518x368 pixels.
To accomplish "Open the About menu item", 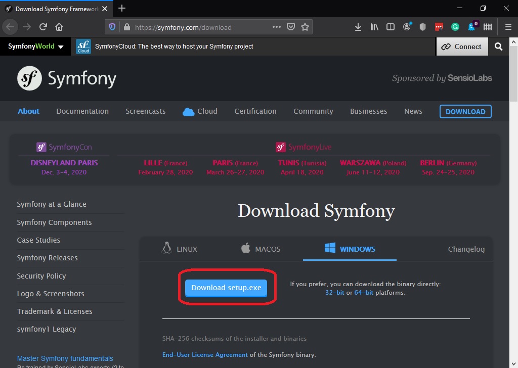I will click(28, 111).
